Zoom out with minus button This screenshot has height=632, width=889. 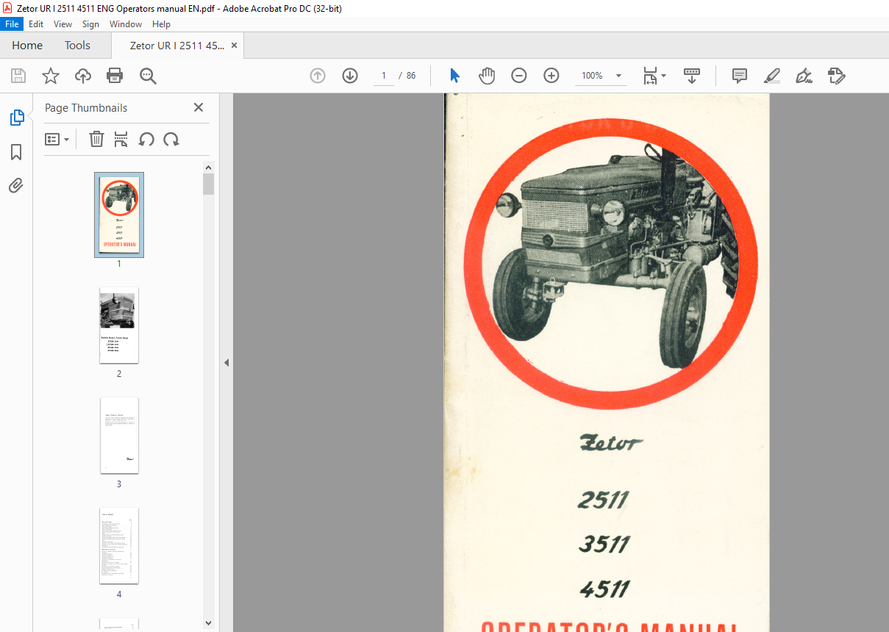coord(519,76)
